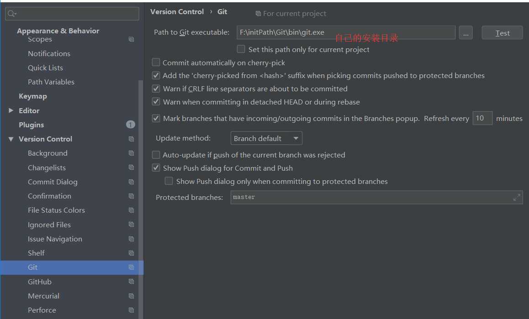
Task: Select Mercurial in the settings tree
Action: pos(43,296)
